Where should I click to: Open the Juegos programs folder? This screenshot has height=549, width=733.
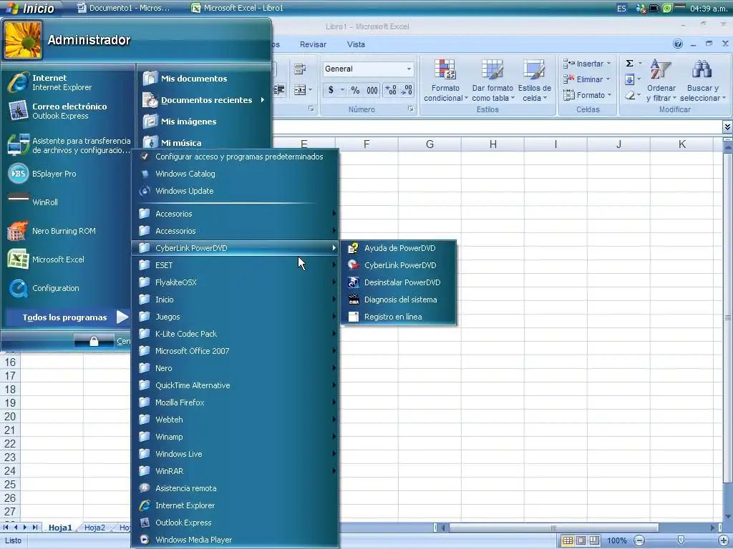pyautogui.click(x=235, y=317)
